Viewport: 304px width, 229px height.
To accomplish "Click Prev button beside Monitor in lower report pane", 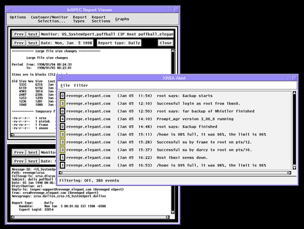I will pyautogui.click(x=19, y=152).
